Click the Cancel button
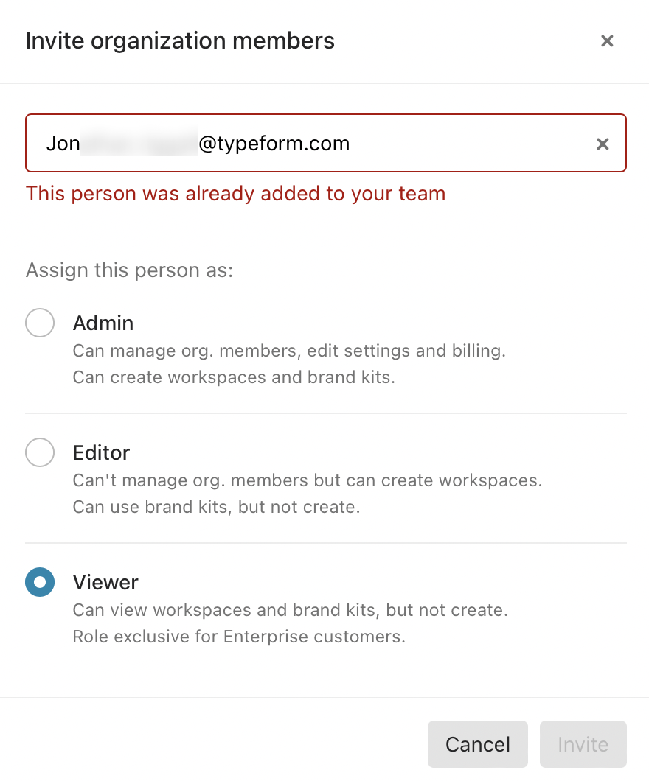 tap(477, 744)
